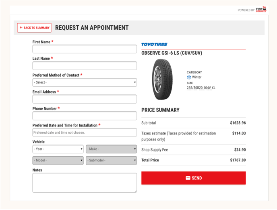Expand the vehicle Year dropdown
This screenshot has width=277, height=210.
(x=58, y=149)
